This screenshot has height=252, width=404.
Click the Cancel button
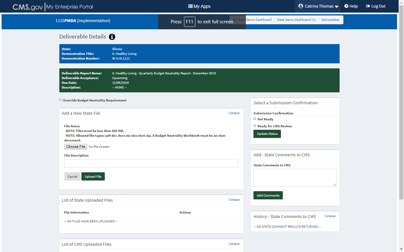pos(72,176)
